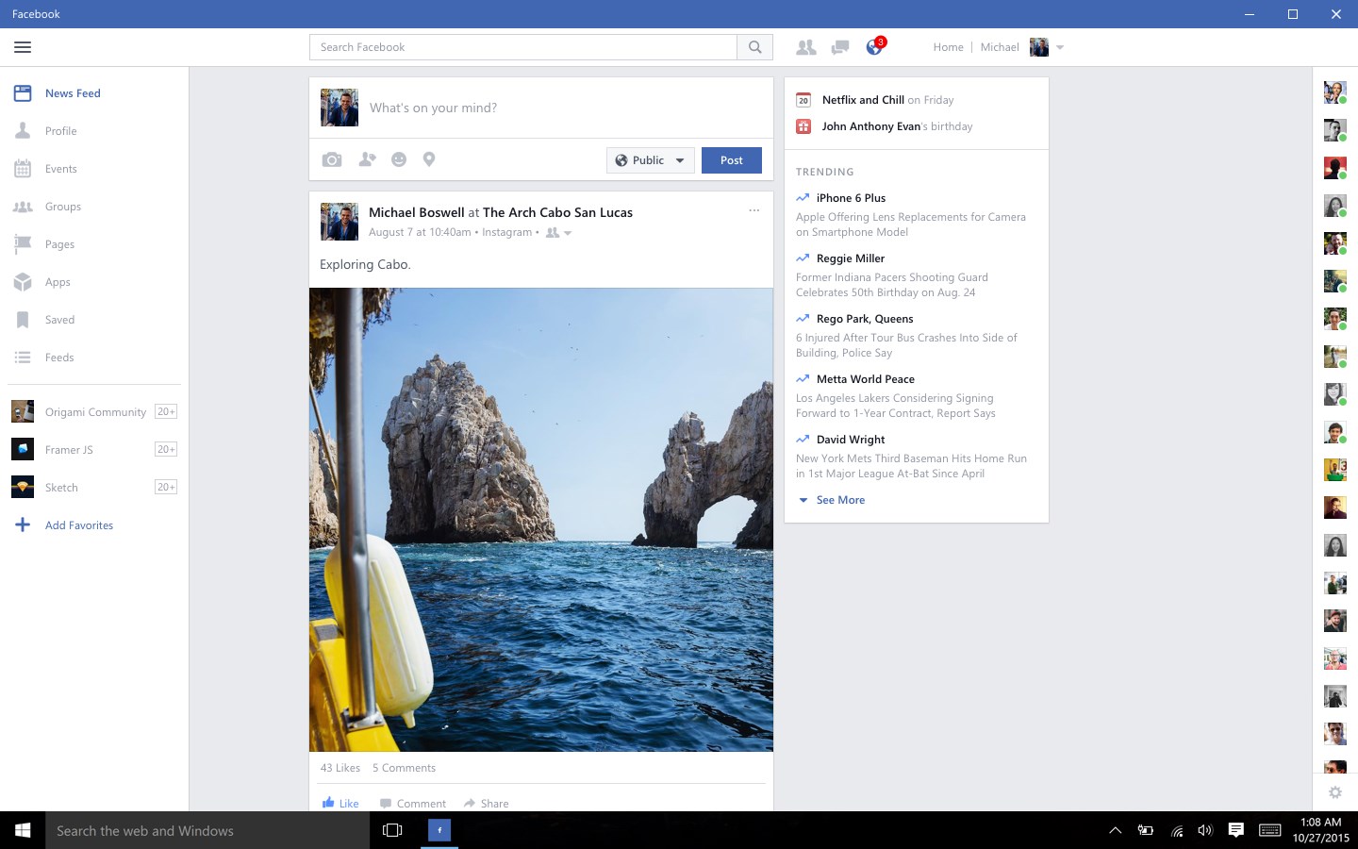Open friend requests icon
1358x849 pixels.
[805, 47]
